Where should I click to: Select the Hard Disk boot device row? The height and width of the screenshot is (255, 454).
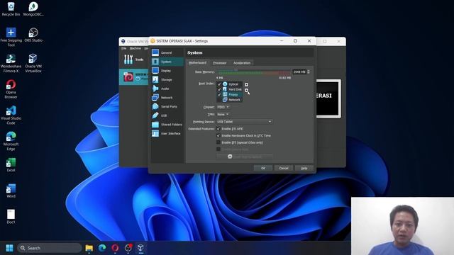click(230, 89)
